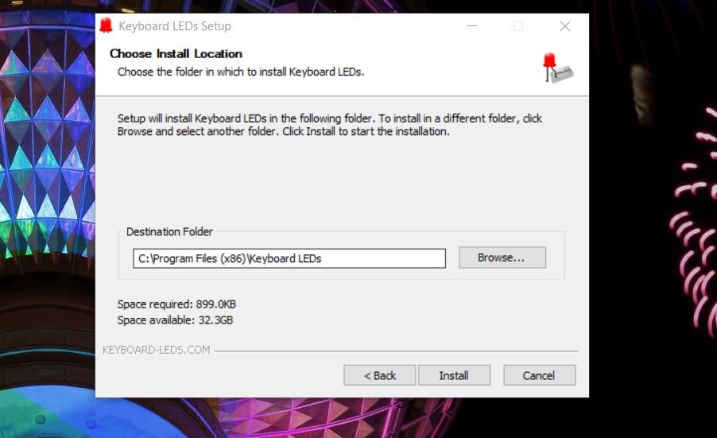Click the Install button
The height and width of the screenshot is (438, 717).
pos(454,375)
